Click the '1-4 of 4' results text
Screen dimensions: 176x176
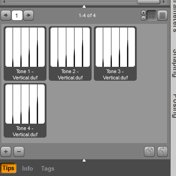(x=87, y=15)
